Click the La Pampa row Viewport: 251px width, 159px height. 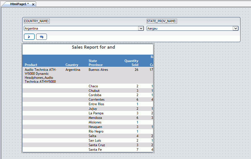pyautogui.click(x=88, y=113)
